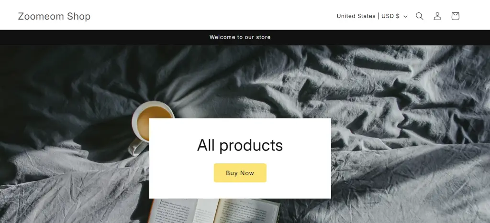Start a store search with magnifying glass

point(419,16)
